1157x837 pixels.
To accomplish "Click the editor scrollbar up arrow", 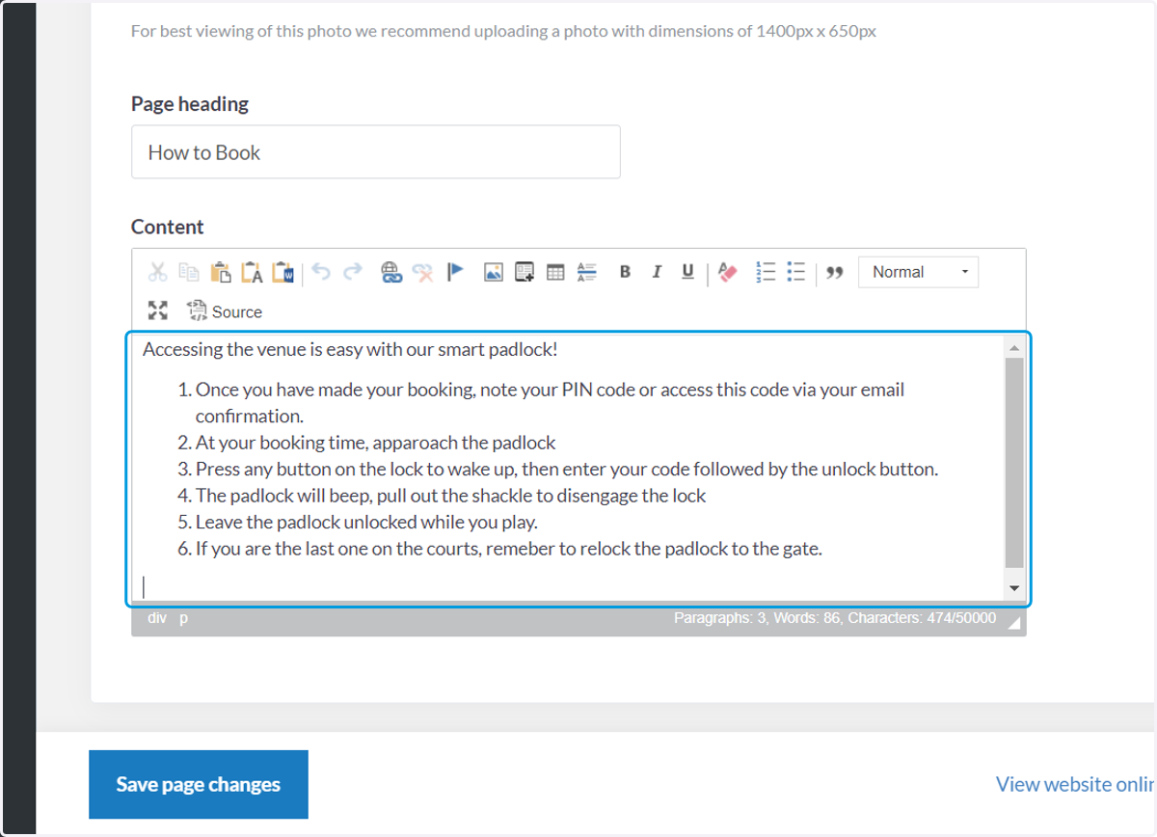I will pyautogui.click(x=1014, y=347).
